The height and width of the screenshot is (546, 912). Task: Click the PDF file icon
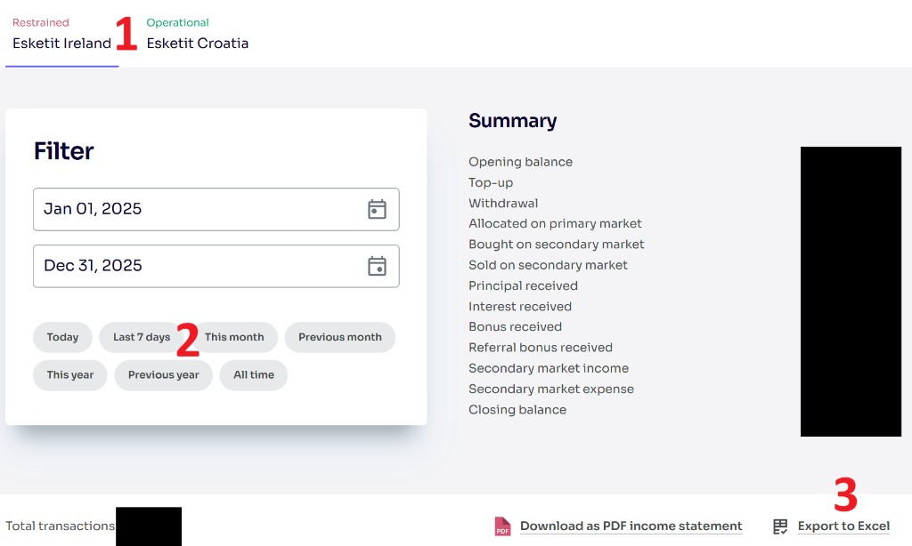click(503, 526)
